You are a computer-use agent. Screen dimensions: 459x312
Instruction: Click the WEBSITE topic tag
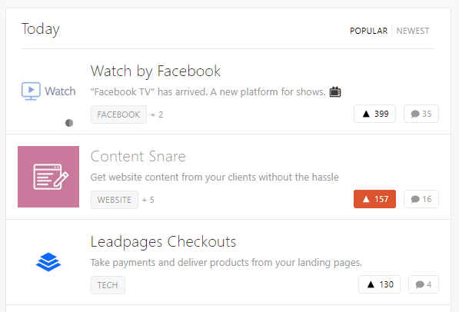[115, 200]
